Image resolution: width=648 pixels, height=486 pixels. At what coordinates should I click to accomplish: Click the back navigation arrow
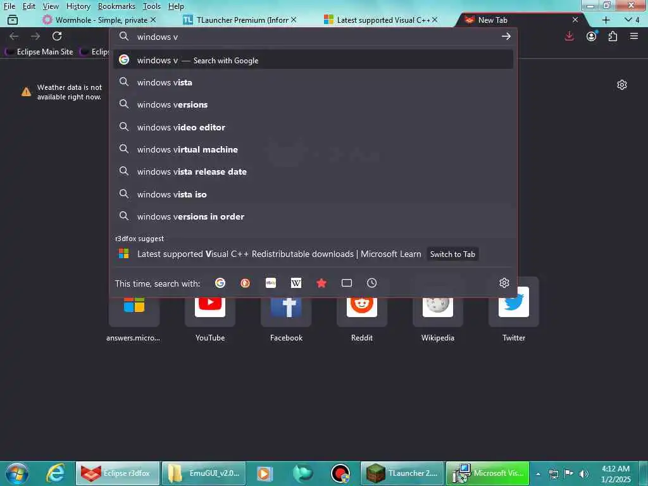click(14, 36)
